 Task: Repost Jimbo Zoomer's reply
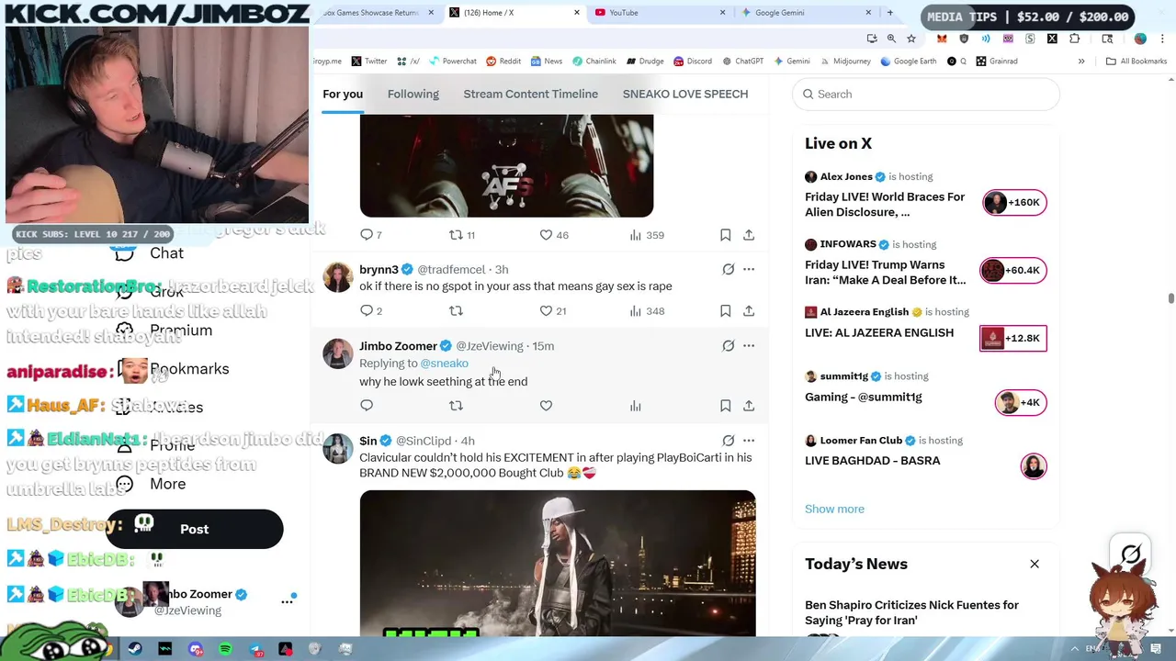point(456,405)
